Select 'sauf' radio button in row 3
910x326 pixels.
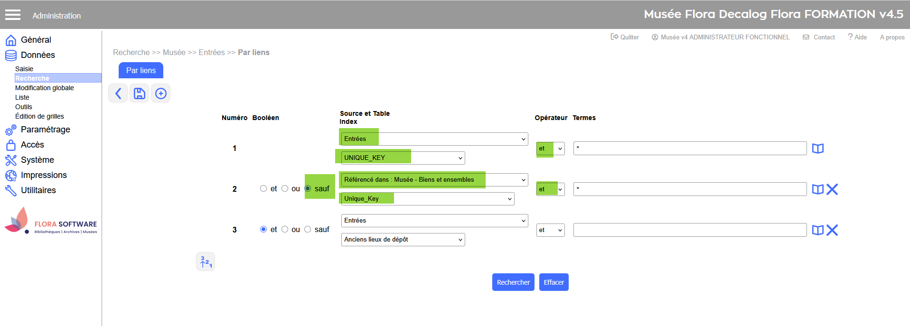pyautogui.click(x=308, y=229)
